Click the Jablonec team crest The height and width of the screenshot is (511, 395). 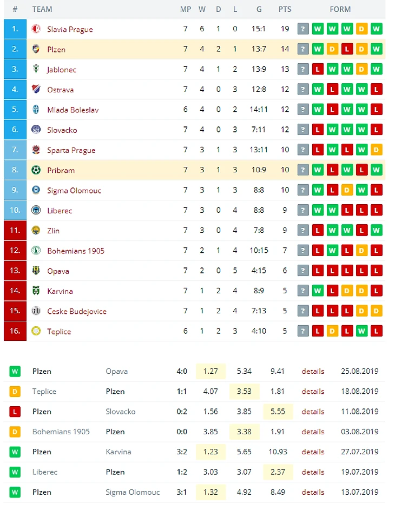[36, 69]
